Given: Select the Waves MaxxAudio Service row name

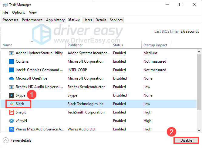Looking at the screenshot, I should pyautogui.click(x=40, y=129).
